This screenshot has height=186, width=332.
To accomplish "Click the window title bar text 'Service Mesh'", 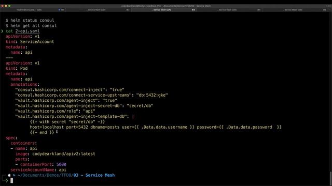I will [x=203, y=6].
